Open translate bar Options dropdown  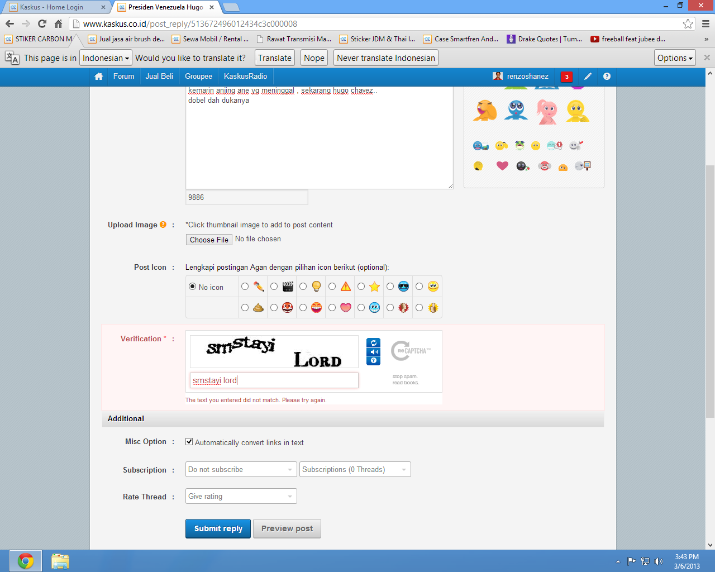675,58
